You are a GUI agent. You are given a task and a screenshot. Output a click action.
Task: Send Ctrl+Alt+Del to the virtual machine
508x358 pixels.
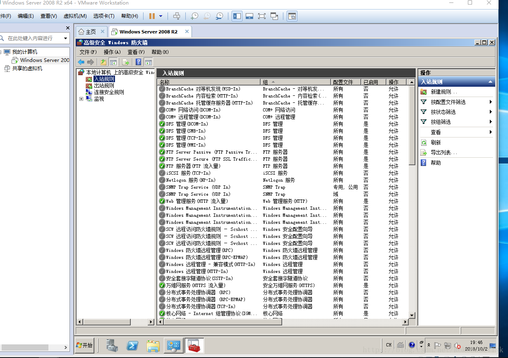point(177,16)
